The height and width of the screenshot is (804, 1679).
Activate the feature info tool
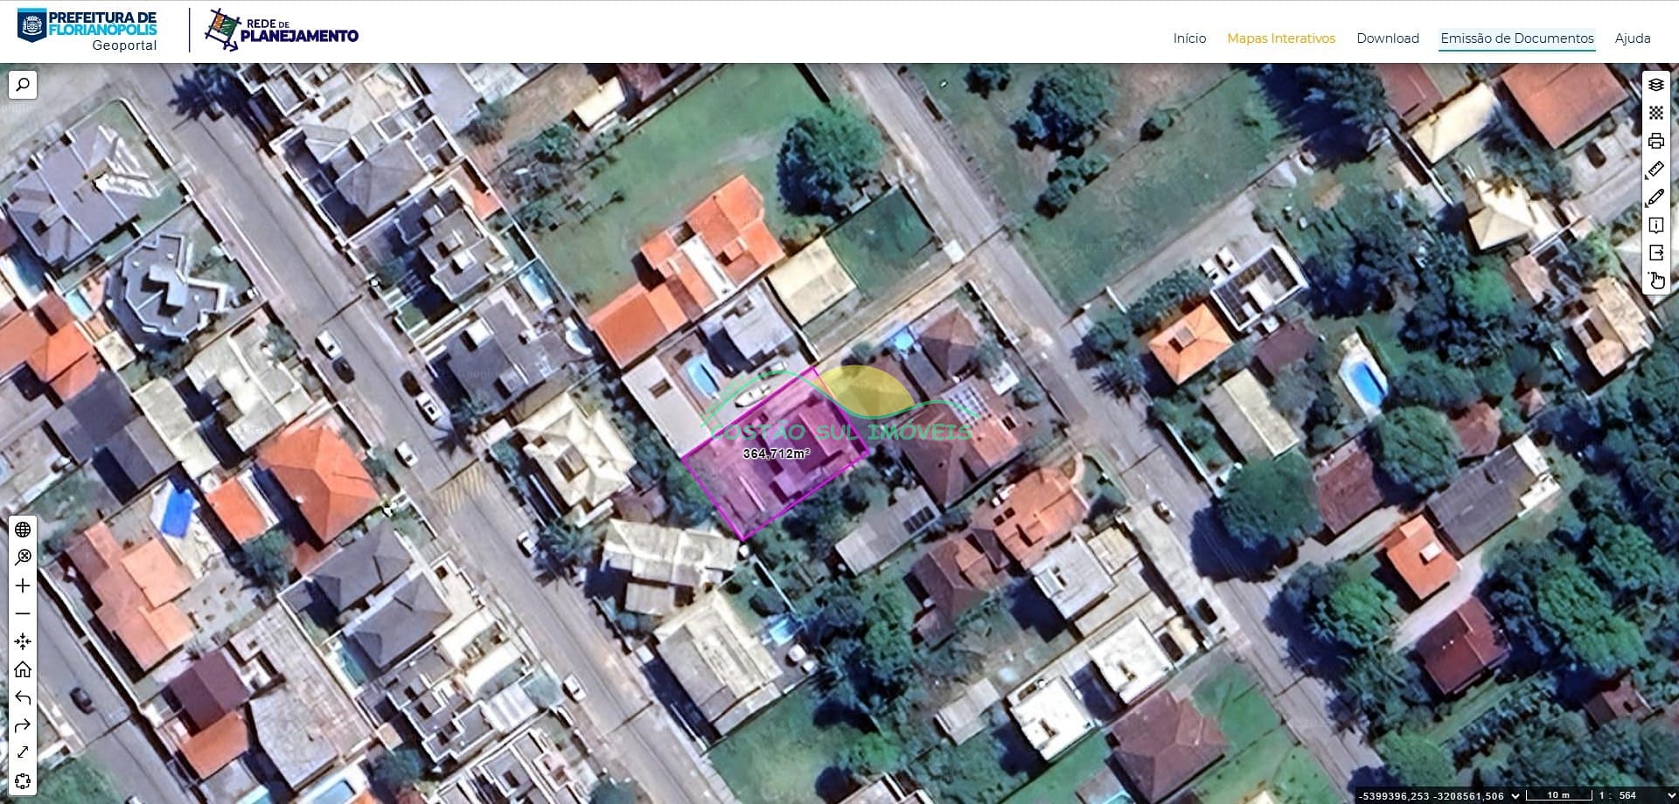click(x=1655, y=225)
